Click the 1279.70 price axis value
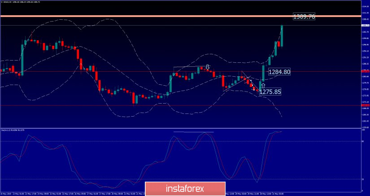370x196 pixels. [365, 83]
